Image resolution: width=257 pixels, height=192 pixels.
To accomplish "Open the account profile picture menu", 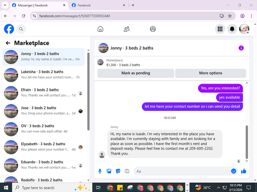I will pos(244,29).
